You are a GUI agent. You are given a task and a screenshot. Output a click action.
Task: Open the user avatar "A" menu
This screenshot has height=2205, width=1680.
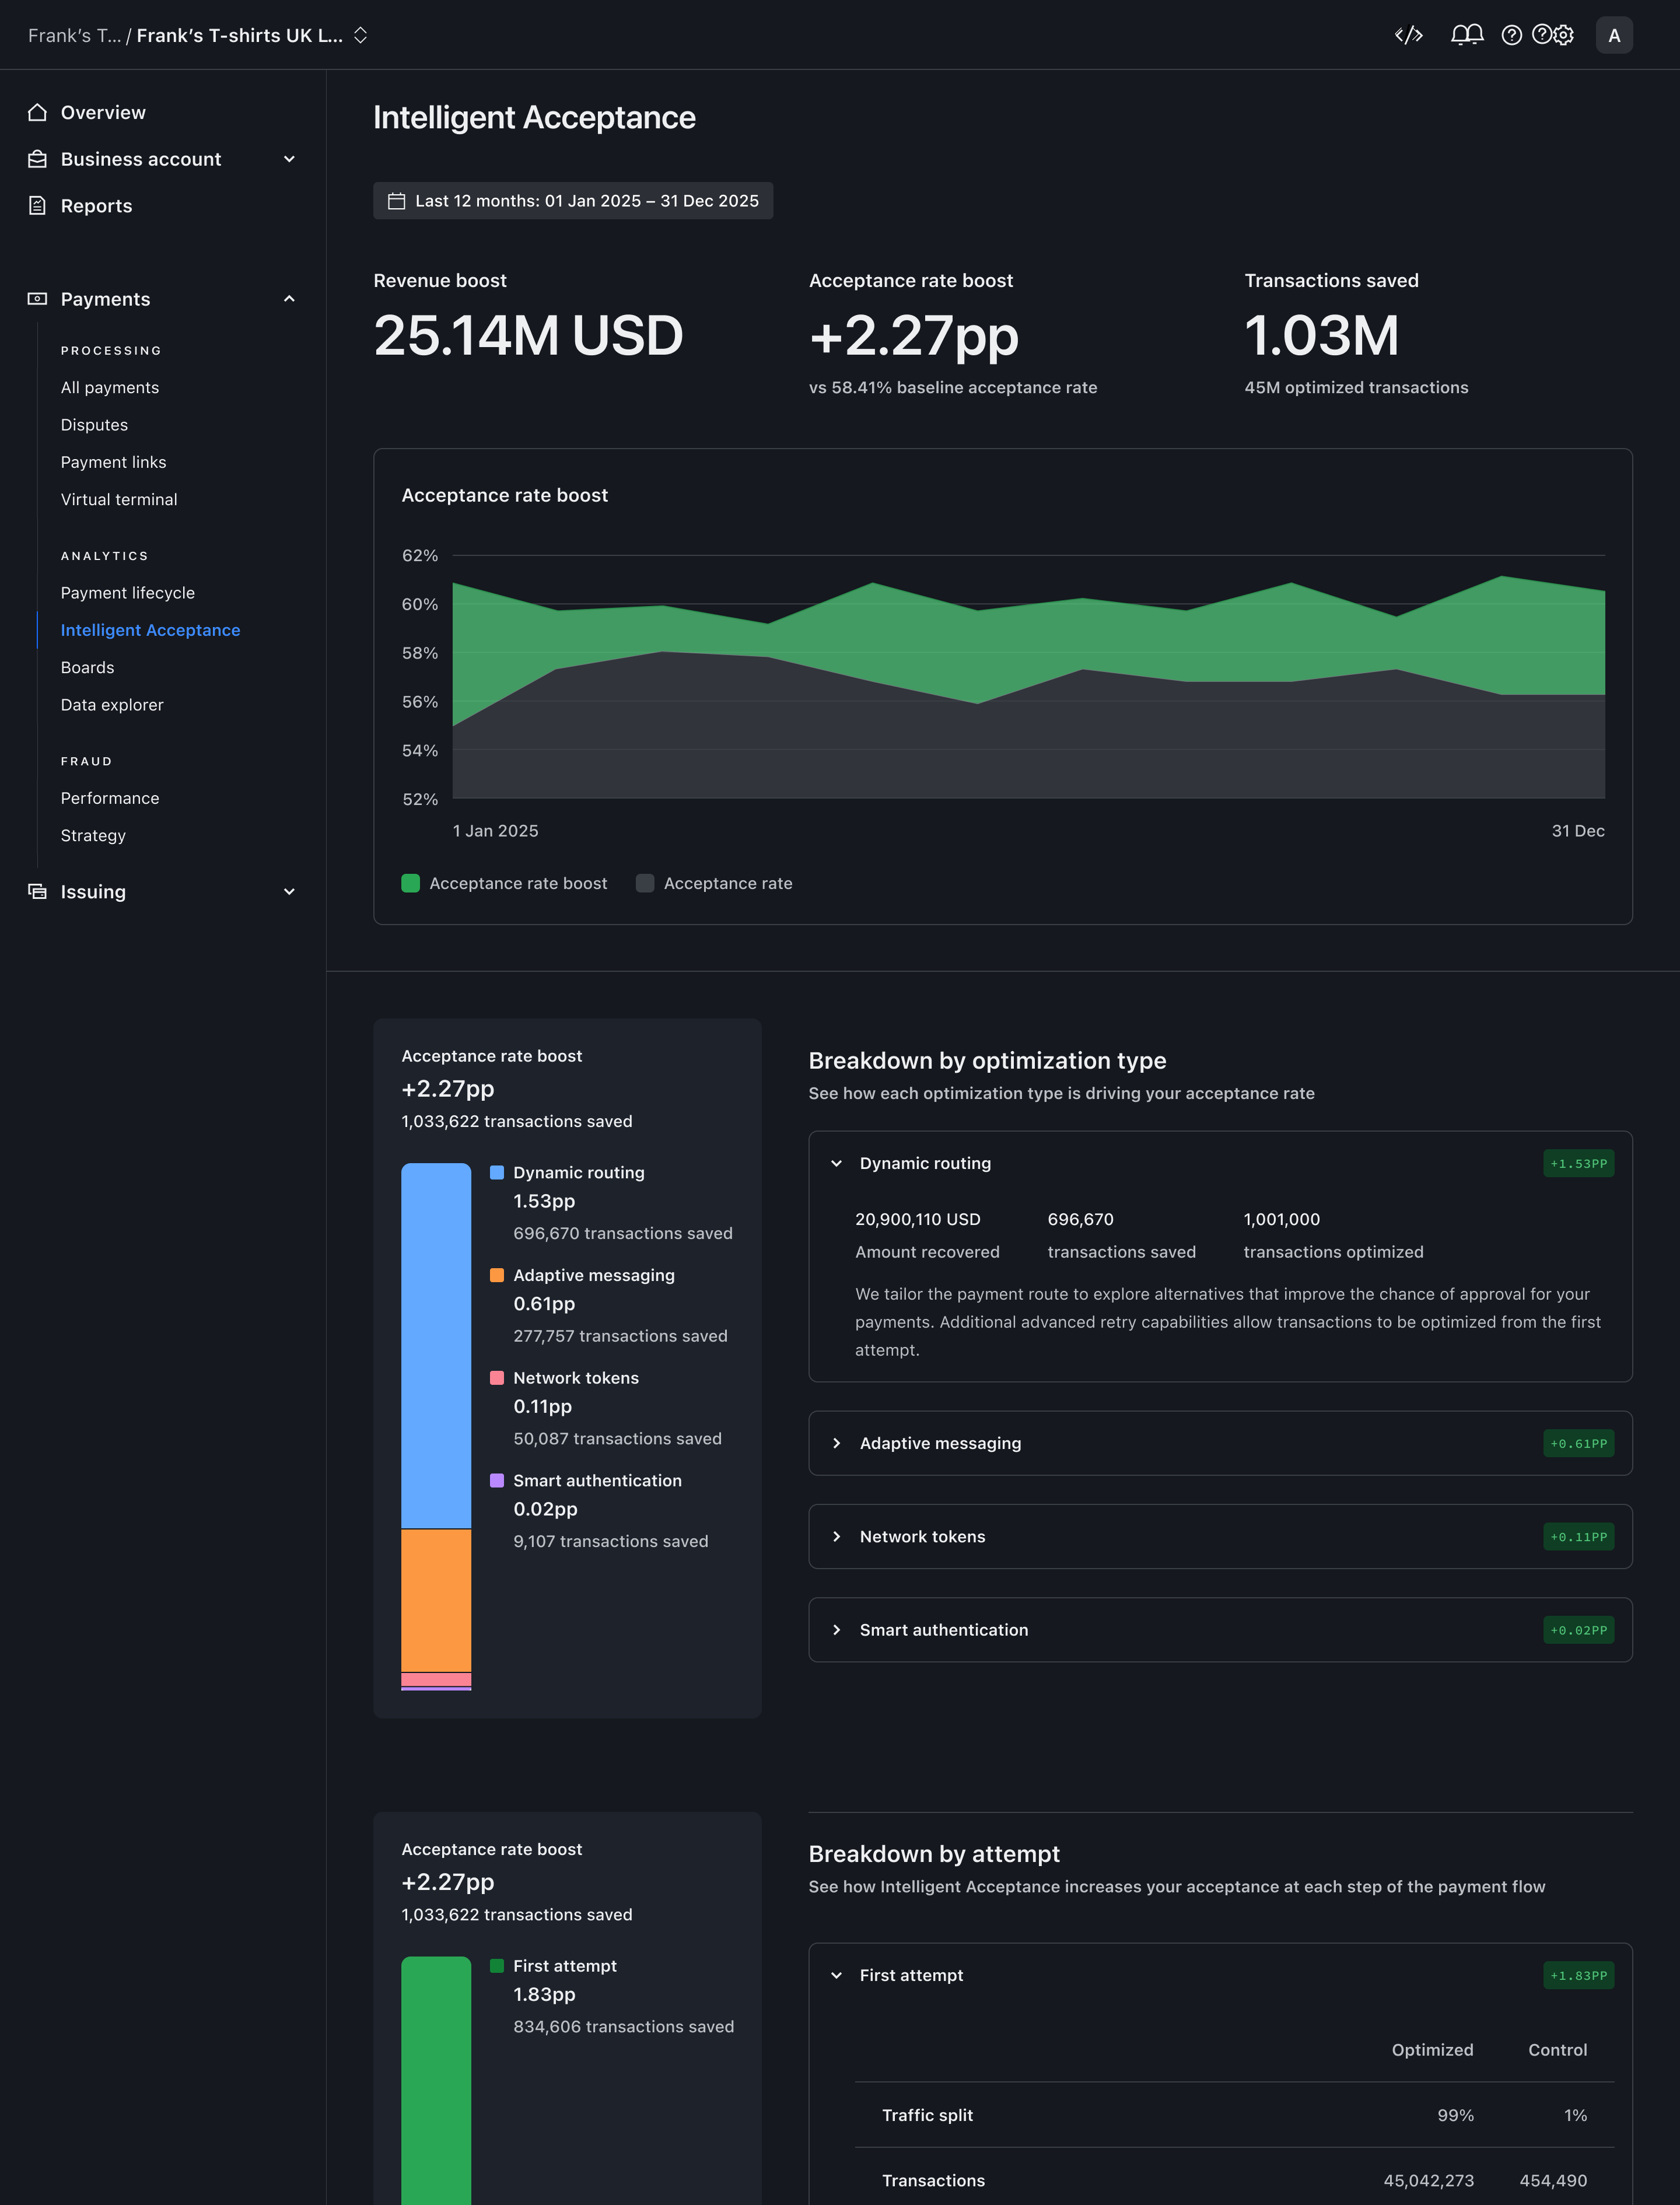point(1613,35)
